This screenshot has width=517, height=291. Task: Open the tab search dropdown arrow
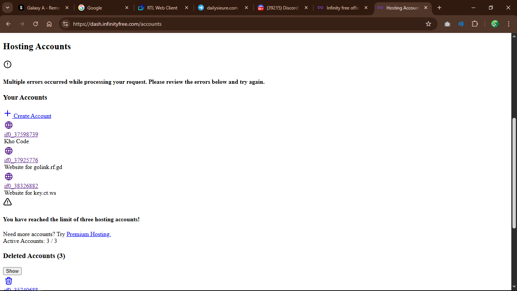pos(7,8)
